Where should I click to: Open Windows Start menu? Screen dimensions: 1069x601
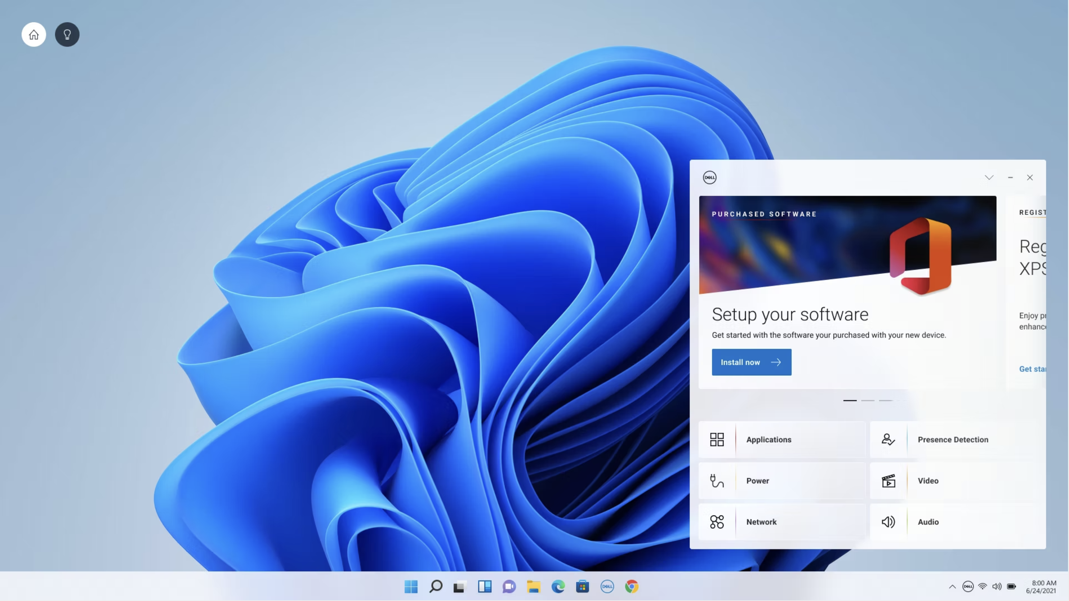pos(411,586)
